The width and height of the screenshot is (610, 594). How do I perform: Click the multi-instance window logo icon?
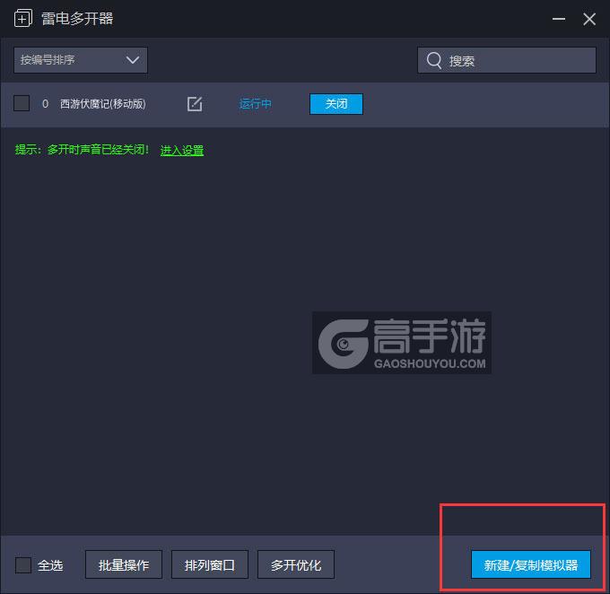[23, 18]
